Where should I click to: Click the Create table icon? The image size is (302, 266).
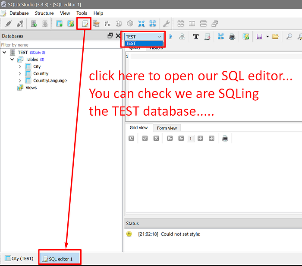click(59, 24)
